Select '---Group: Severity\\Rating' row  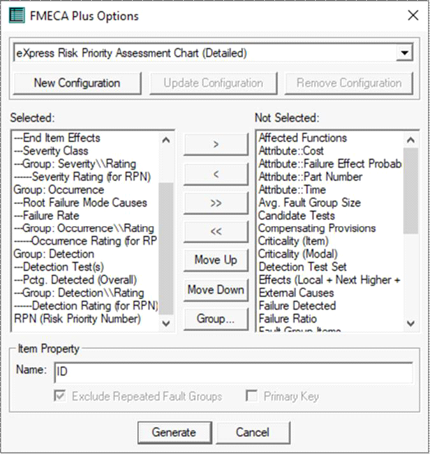[x=85, y=164]
